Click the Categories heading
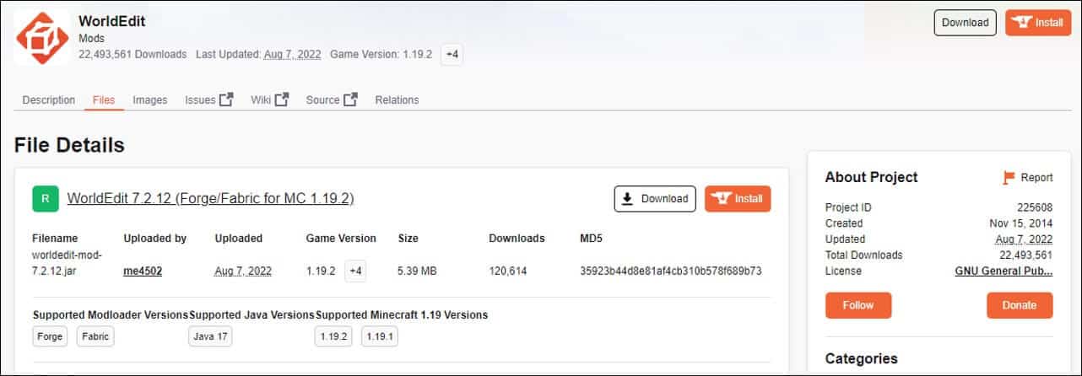 861,358
